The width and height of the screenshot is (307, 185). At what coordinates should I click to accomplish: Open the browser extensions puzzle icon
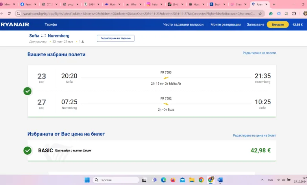(x=294, y=13)
